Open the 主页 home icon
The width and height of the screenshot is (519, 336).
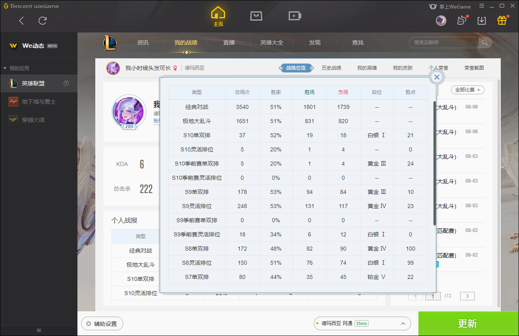[218, 16]
